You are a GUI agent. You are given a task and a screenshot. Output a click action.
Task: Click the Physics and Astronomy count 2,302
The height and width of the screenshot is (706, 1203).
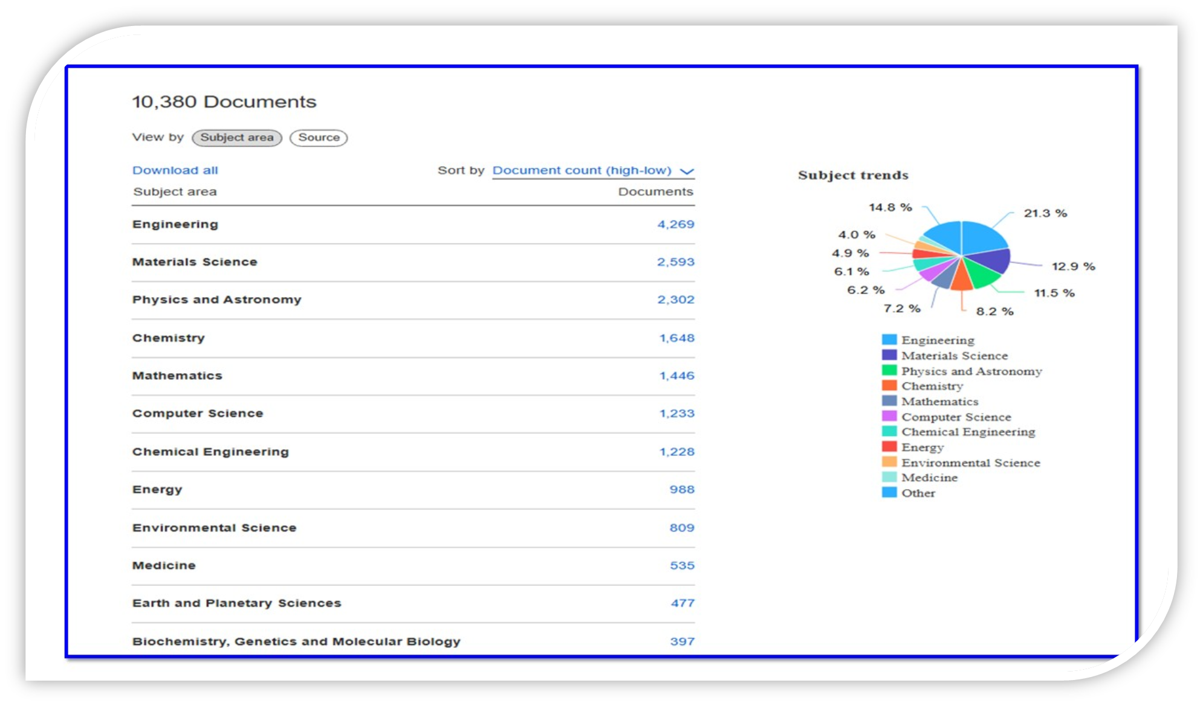[675, 300]
